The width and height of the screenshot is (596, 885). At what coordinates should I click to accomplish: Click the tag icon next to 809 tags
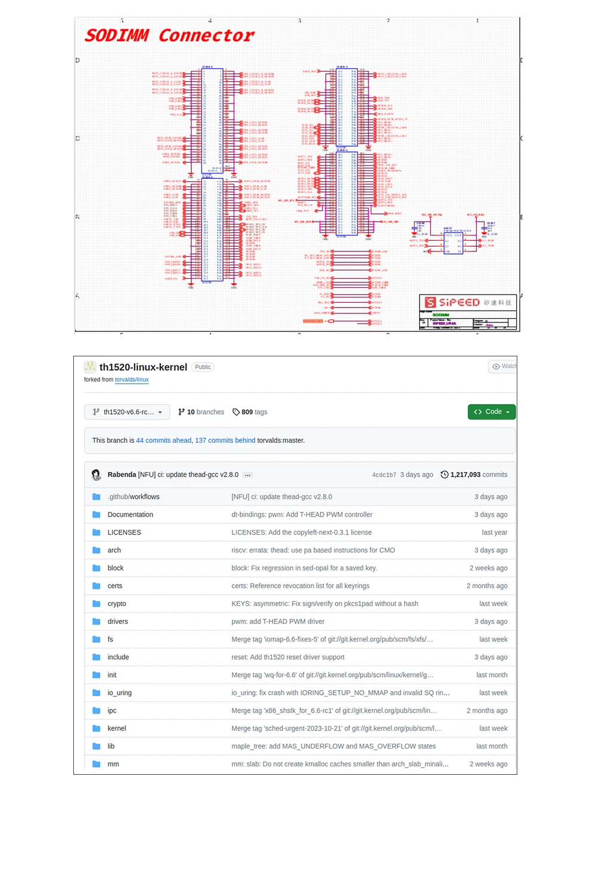(236, 412)
